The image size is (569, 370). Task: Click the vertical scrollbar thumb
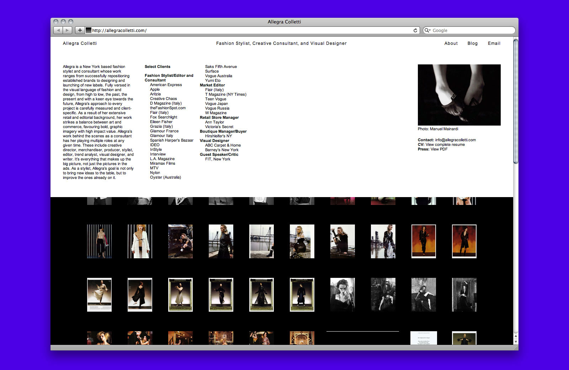516,101
